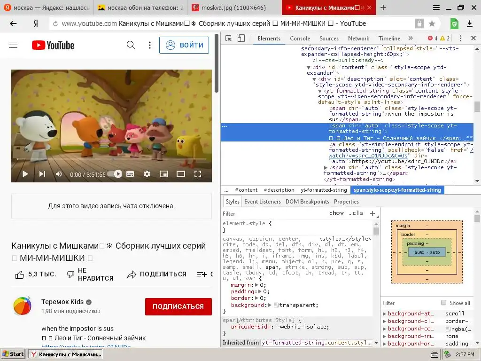Viewport: 481px width, 361px height.
Task: Click ПОДЕЛИТЬСЯ share button
Action: pos(156,274)
